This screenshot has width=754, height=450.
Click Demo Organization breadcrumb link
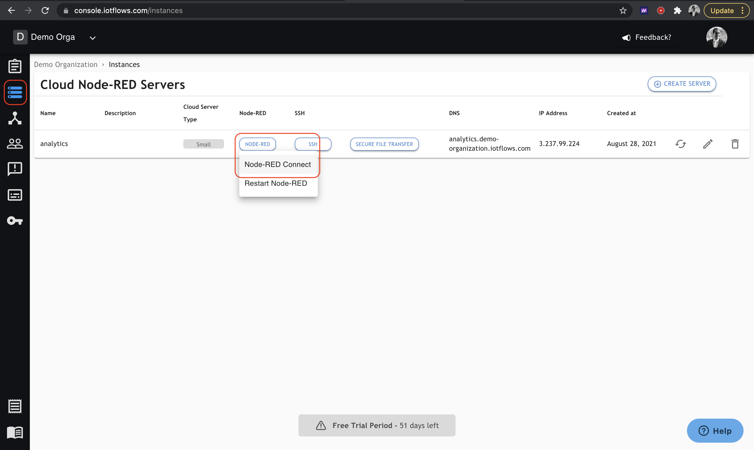point(65,64)
